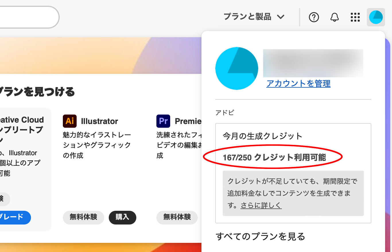Click the 167/250 クレジット利用可能 text
The height and width of the screenshot is (252, 392).
[274, 157]
